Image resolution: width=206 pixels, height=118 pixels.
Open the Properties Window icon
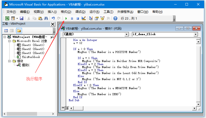click(x=97, y=18)
